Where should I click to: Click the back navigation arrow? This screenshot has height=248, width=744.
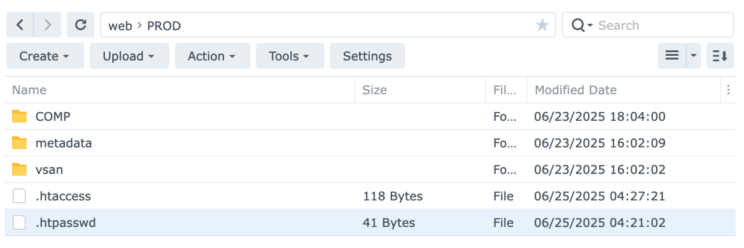tap(20, 25)
